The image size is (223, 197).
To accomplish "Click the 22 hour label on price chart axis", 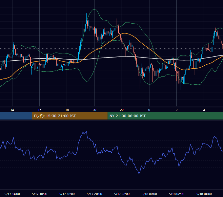I will [x=122, y=110].
